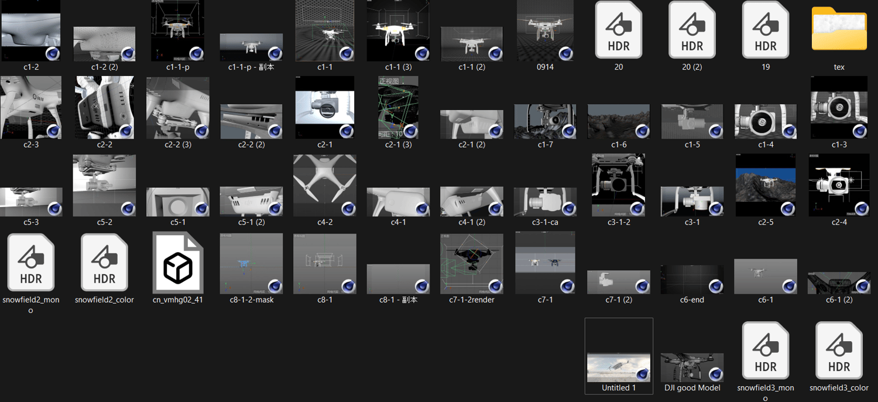The width and height of the screenshot is (878, 402).
Task: Select the 0914 file thumbnail
Action: pyautogui.click(x=545, y=30)
